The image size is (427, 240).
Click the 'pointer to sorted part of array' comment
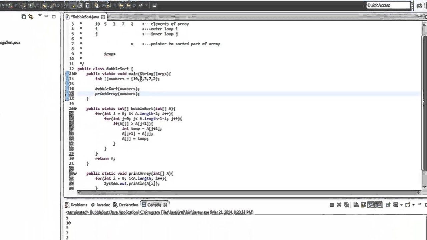[x=185, y=44]
